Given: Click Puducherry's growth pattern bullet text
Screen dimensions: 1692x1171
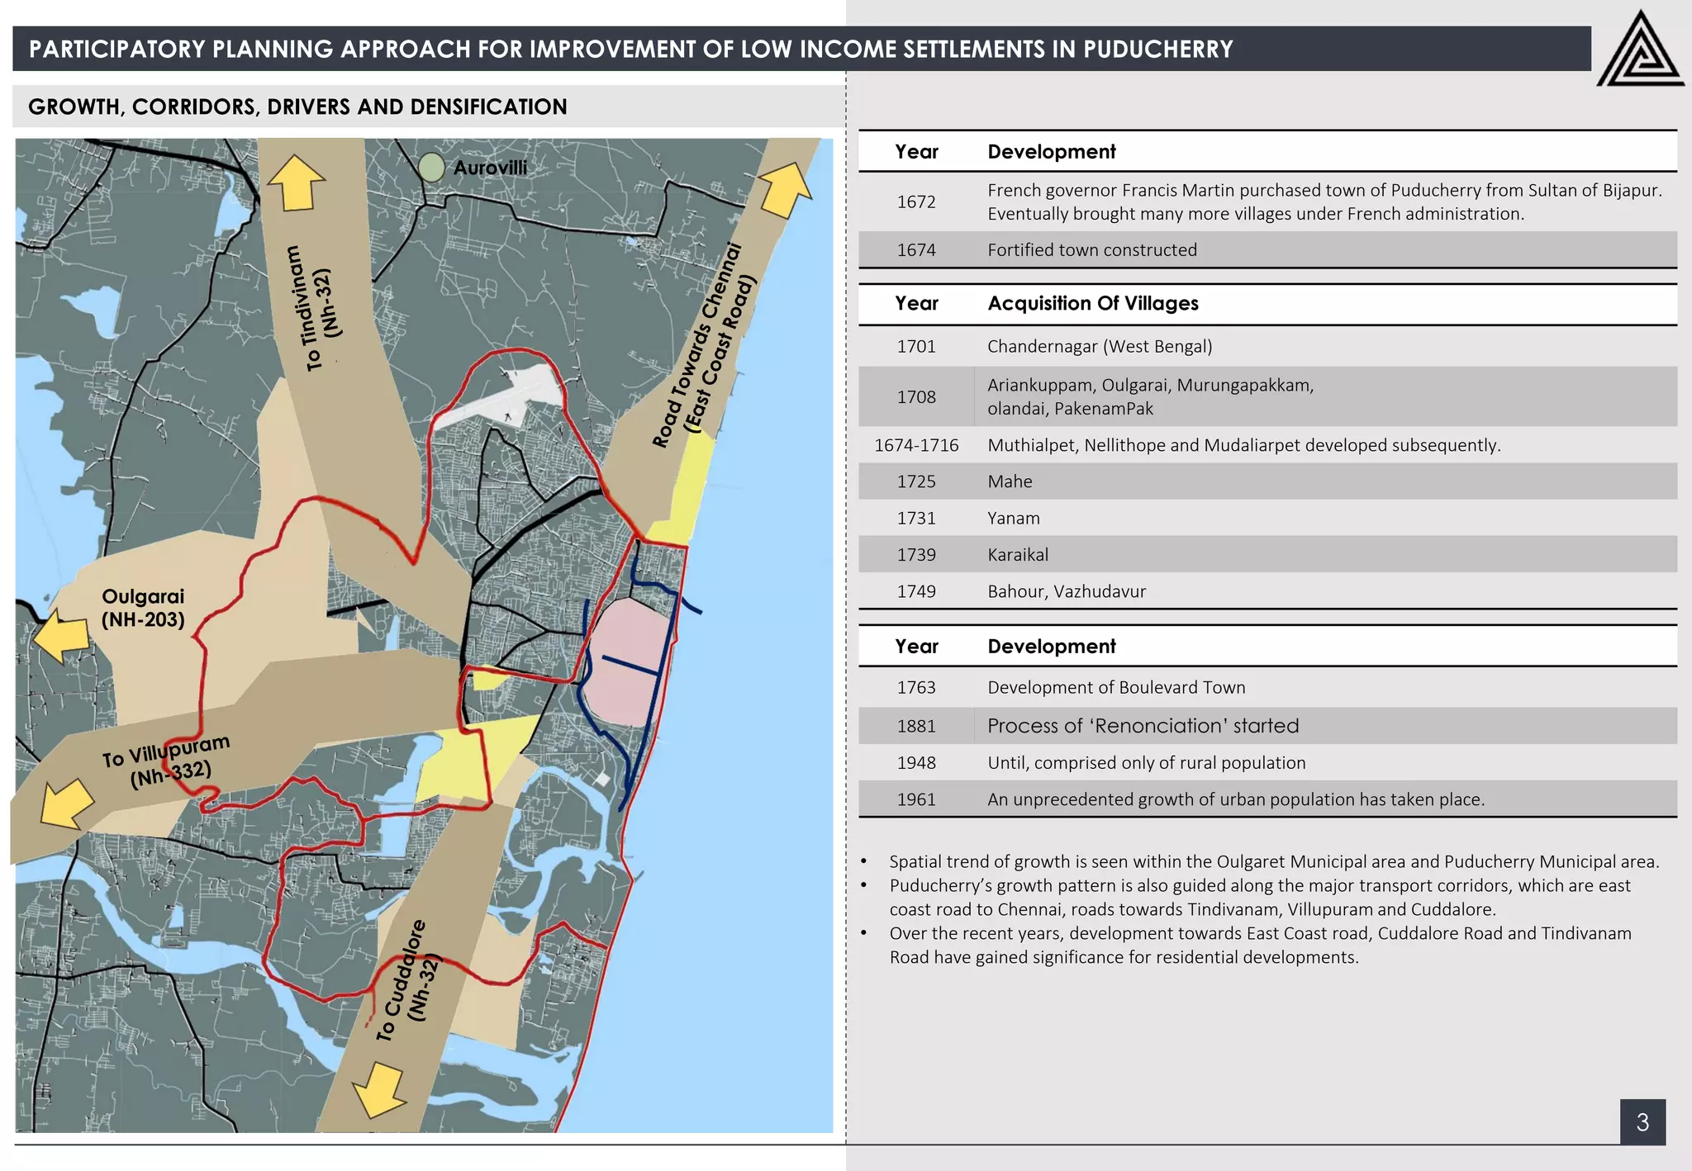Looking at the screenshot, I should 1260,898.
